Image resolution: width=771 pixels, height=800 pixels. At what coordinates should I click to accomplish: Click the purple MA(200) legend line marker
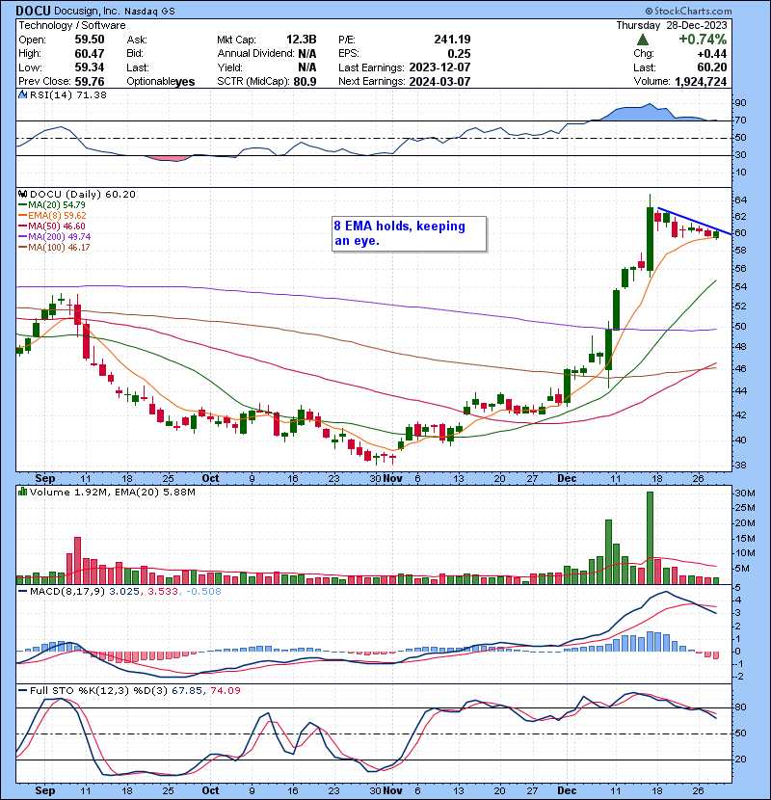click(22, 237)
